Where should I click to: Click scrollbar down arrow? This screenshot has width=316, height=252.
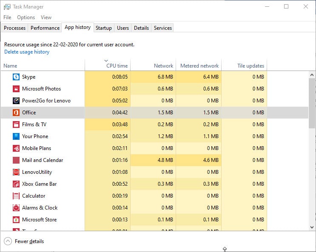(312, 227)
